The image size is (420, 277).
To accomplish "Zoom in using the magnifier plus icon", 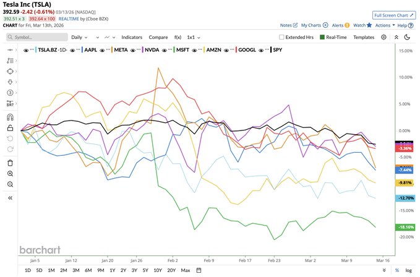I will click(10, 174).
